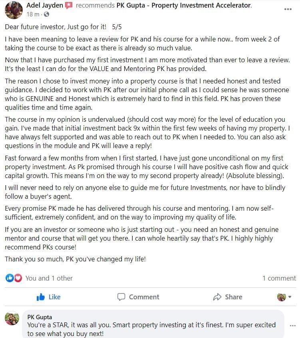300x338 pixels.
Task: Click the Adel Jayden author name
Action: click(45, 6)
